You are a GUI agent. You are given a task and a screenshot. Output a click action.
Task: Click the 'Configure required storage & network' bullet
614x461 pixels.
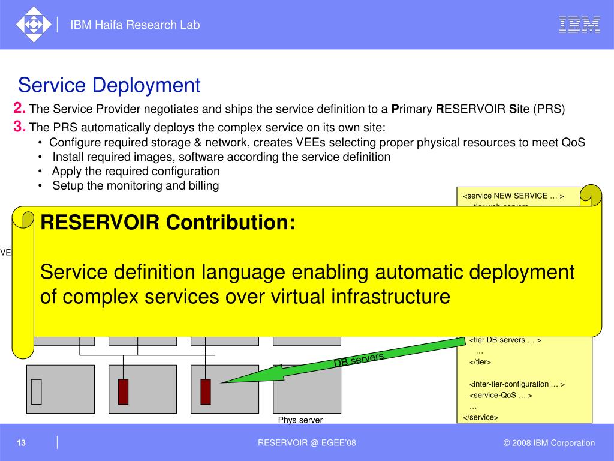pyautogui.click(x=317, y=142)
